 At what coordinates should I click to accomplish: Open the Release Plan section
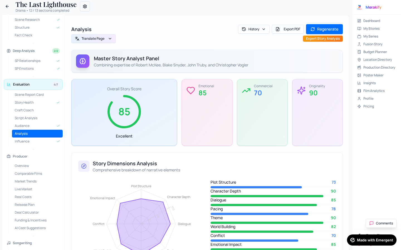(37, 205)
